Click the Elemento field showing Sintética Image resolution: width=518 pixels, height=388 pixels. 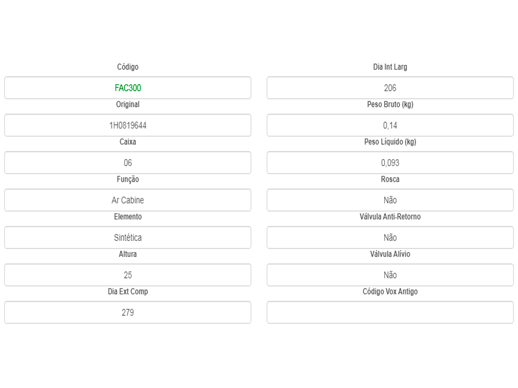click(x=128, y=238)
